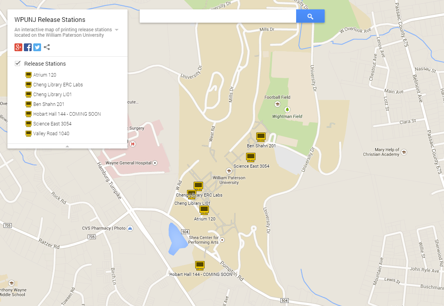The image size is (444, 306).
Task: Click Wayne General Hospital H icon
Action: click(133, 144)
